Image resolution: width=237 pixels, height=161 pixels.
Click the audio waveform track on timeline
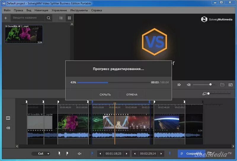pyautogui.click(x=115, y=135)
